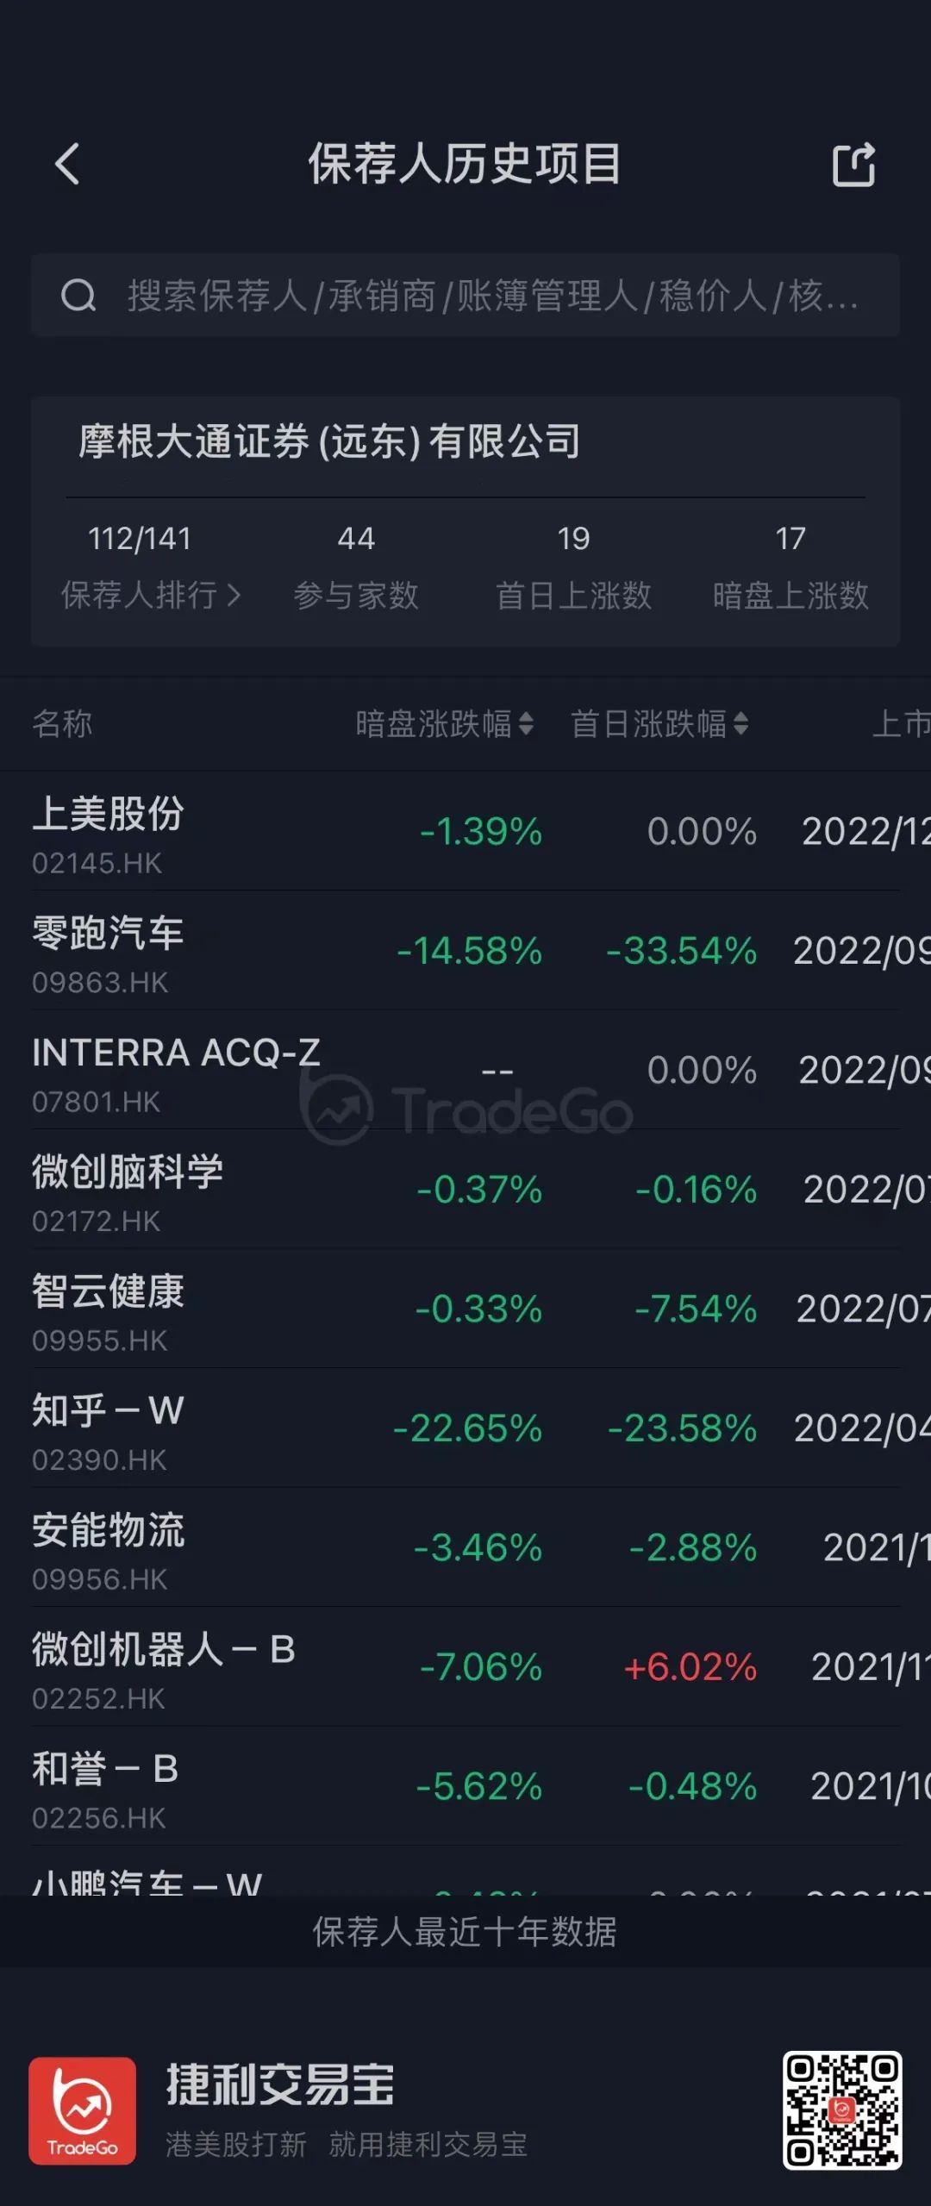This screenshot has width=931, height=2206.
Task: Open 微创机器人-B 02252.HK row
Action: [x=465, y=1666]
